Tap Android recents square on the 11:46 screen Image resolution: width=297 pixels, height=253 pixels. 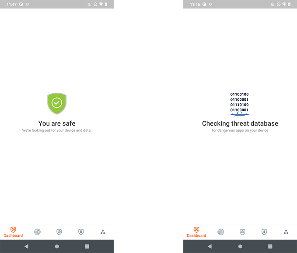pos(270,246)
